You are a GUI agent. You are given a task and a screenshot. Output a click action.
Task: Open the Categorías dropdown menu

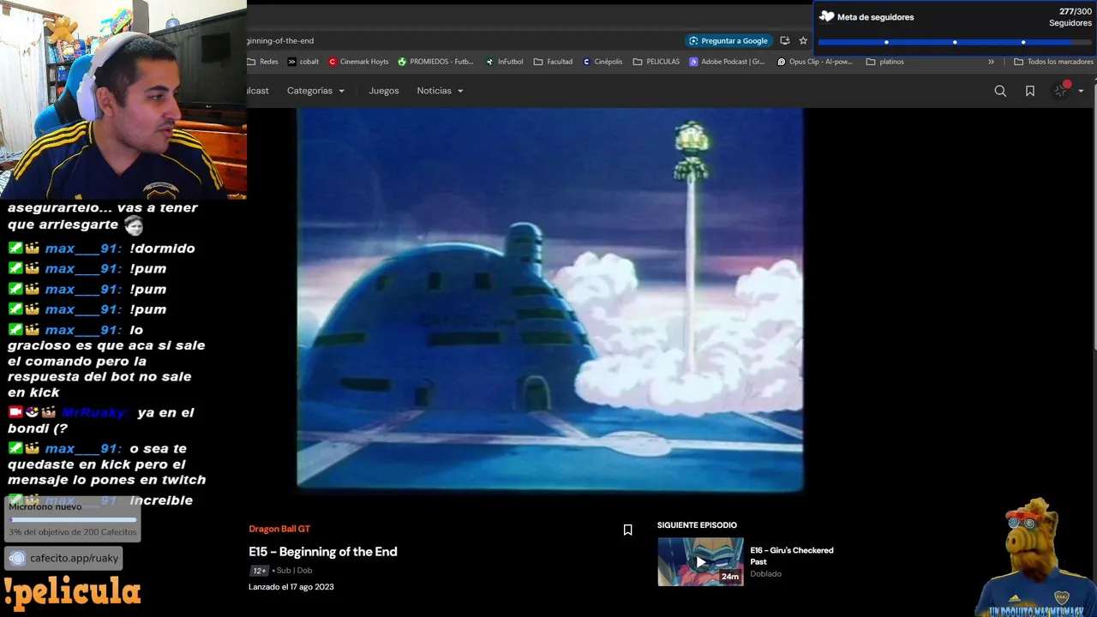tap(315, 91)
